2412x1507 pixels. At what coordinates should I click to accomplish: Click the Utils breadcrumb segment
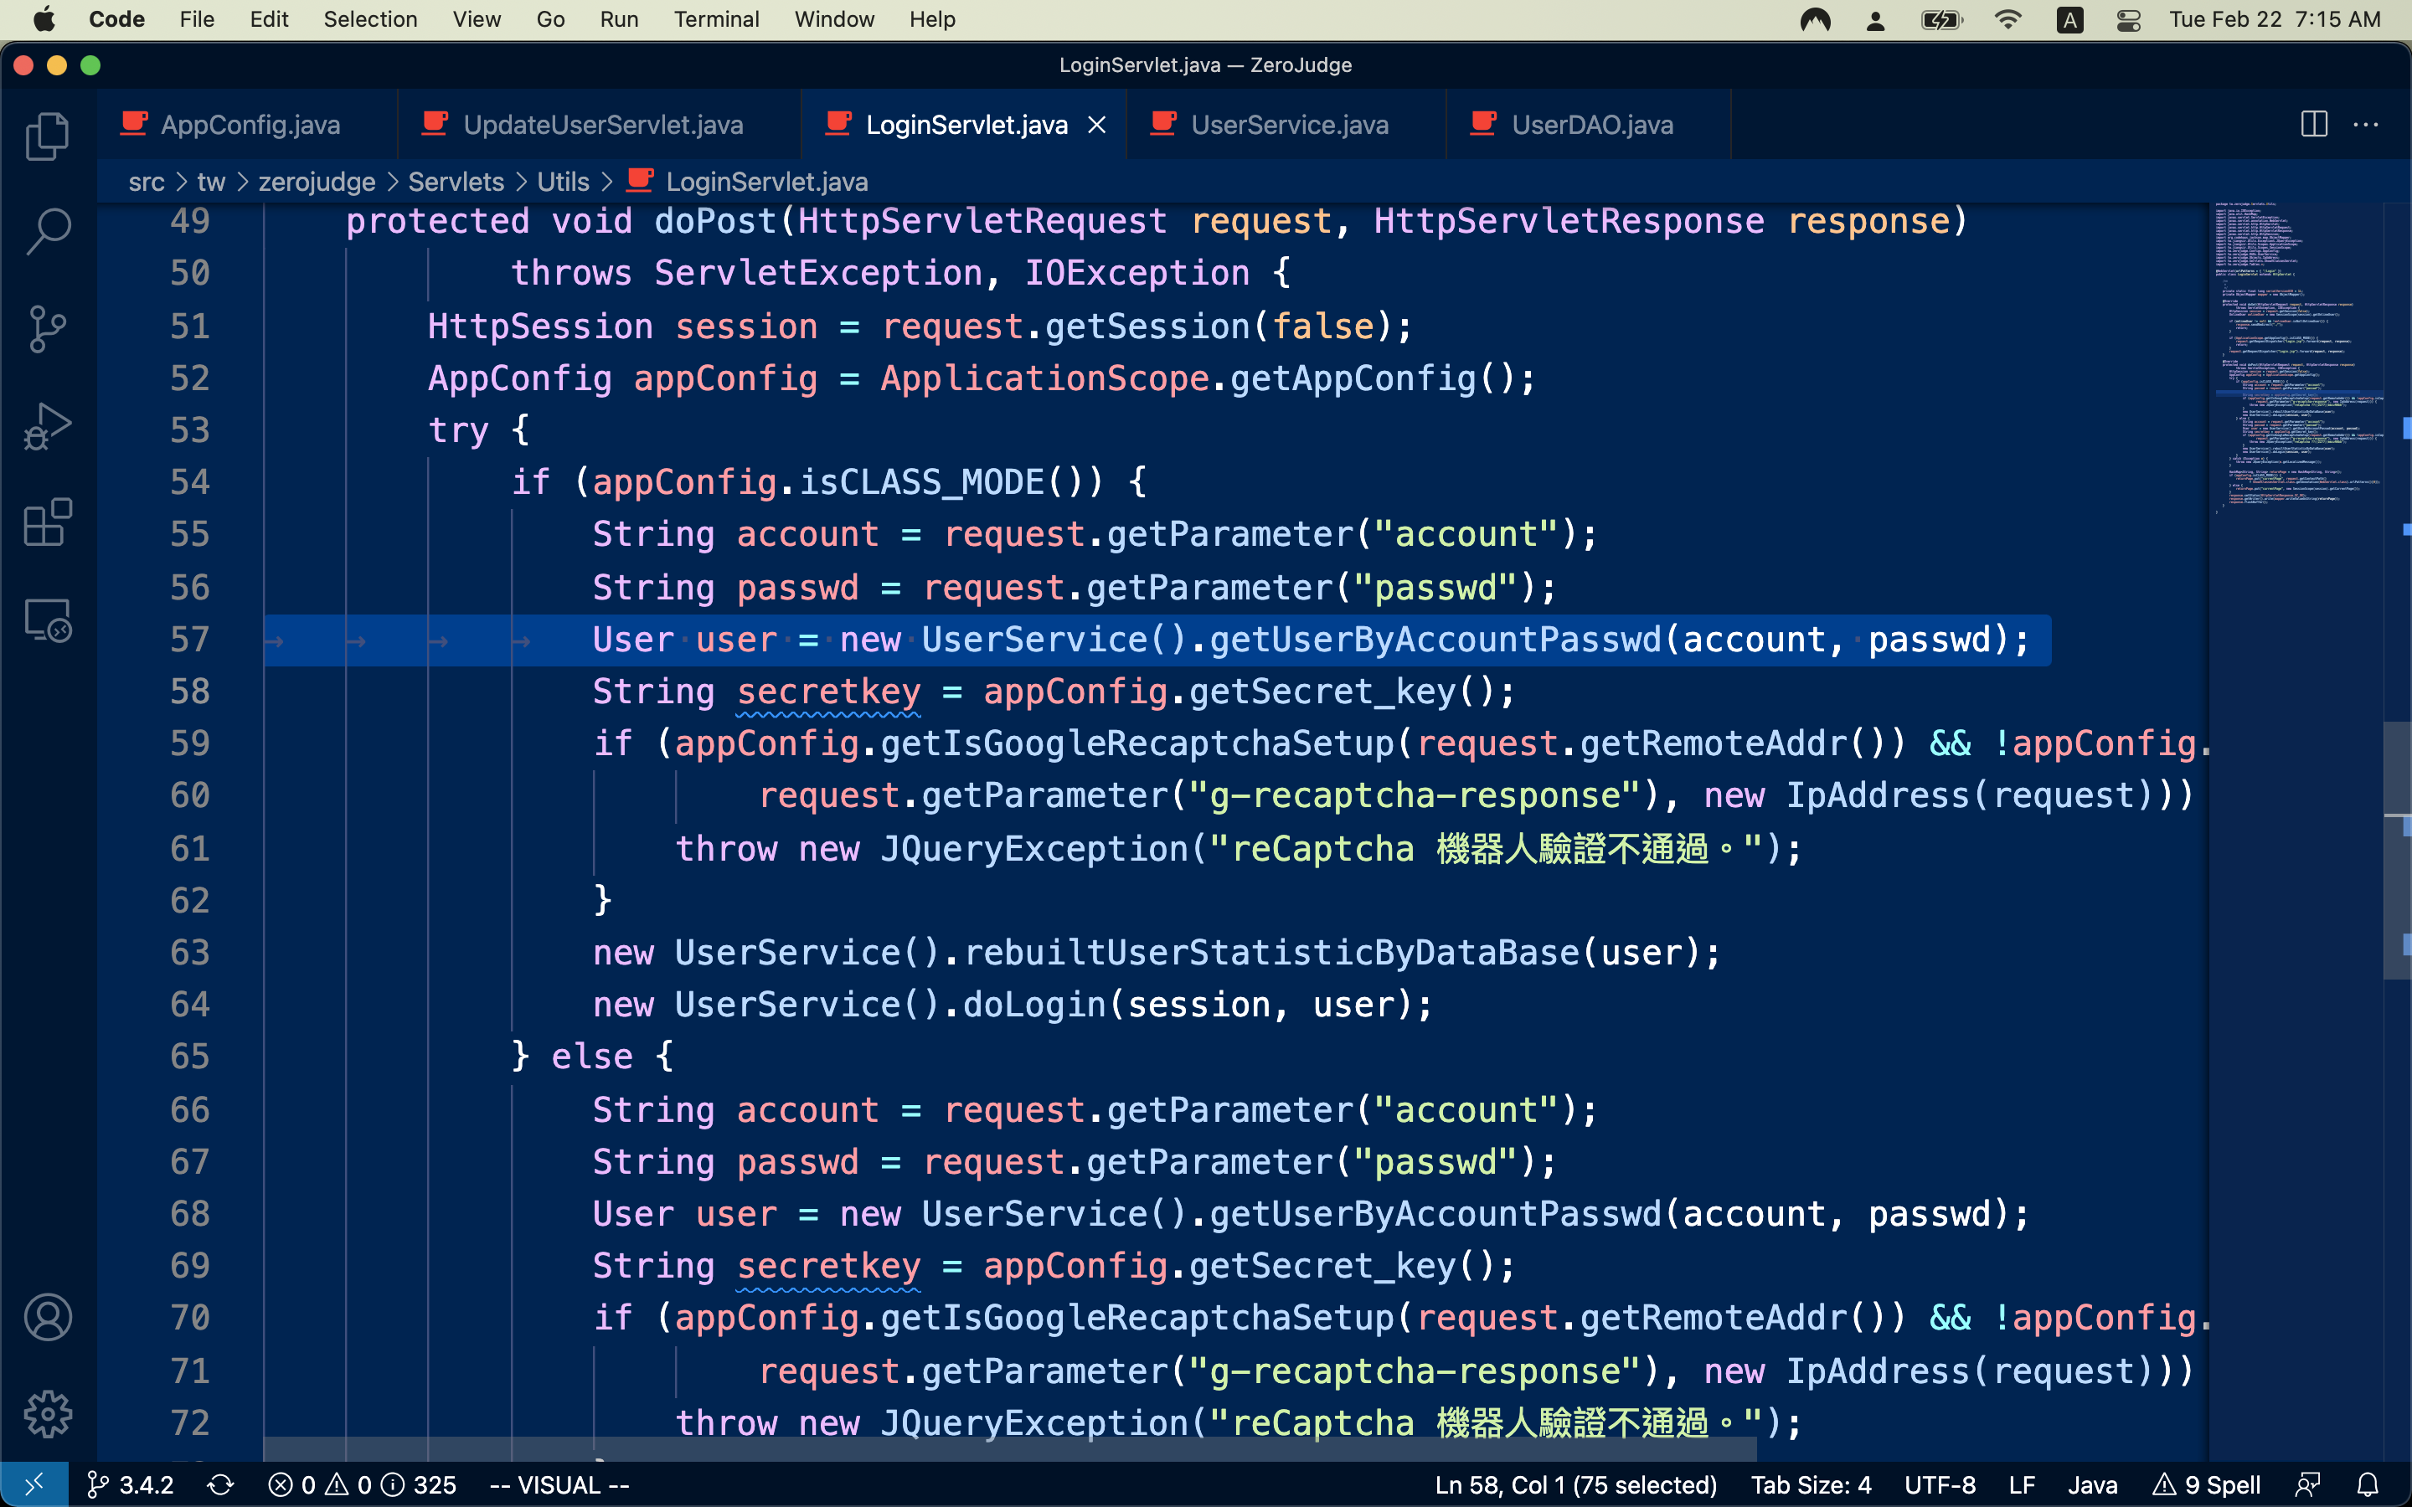click(563, 182)
